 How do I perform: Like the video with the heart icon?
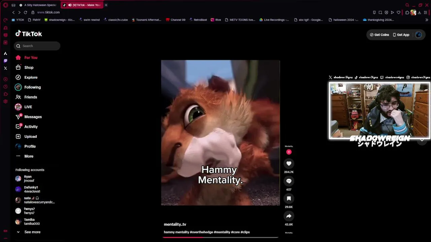point(289,163)
